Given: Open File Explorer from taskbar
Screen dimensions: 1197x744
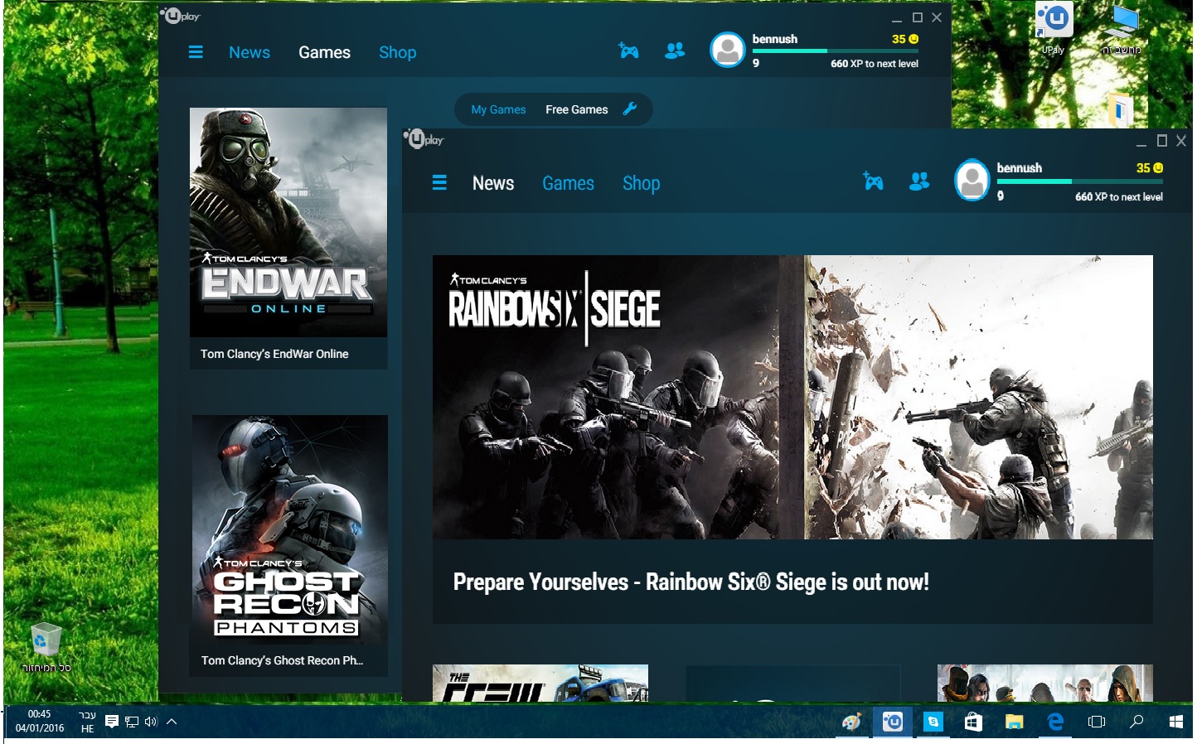Looking at the screenshot, I should pyautogui.click(x=1014, y=722).
